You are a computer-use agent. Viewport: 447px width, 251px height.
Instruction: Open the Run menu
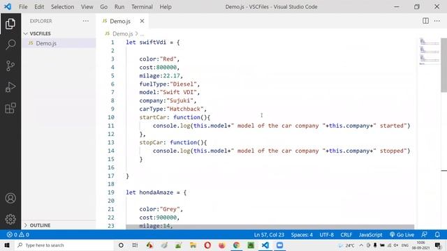[x=119, y=6]
